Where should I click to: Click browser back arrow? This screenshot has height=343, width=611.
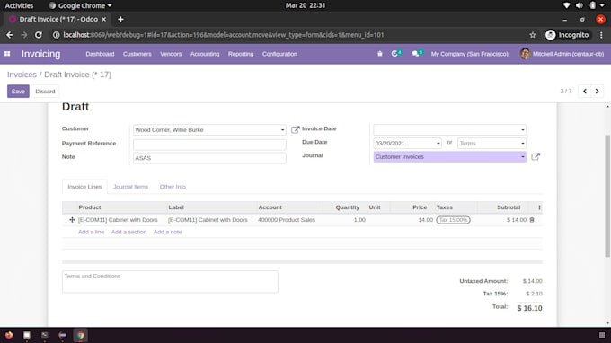pos(10,35)
